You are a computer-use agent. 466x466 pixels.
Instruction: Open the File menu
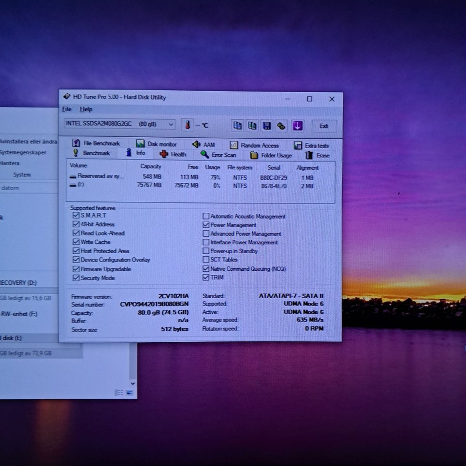tap(67, 109)
